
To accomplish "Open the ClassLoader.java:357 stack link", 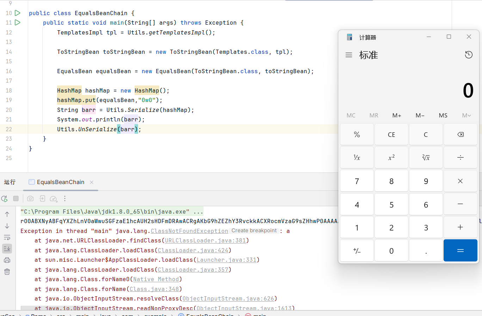I will pos(193,270).
